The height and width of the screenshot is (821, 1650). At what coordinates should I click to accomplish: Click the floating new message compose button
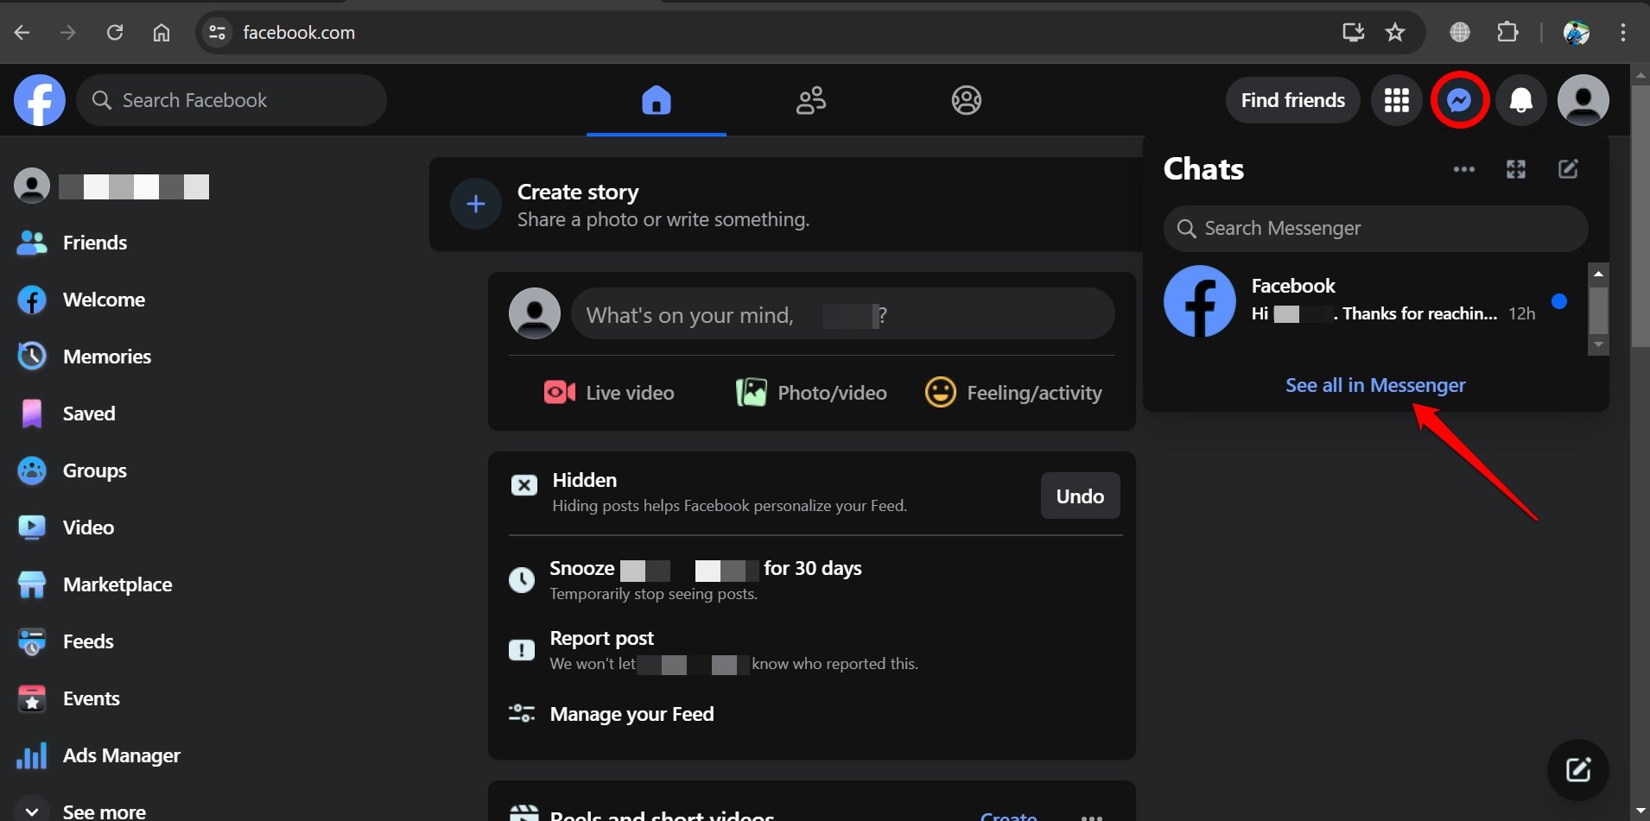(1577, 769)
